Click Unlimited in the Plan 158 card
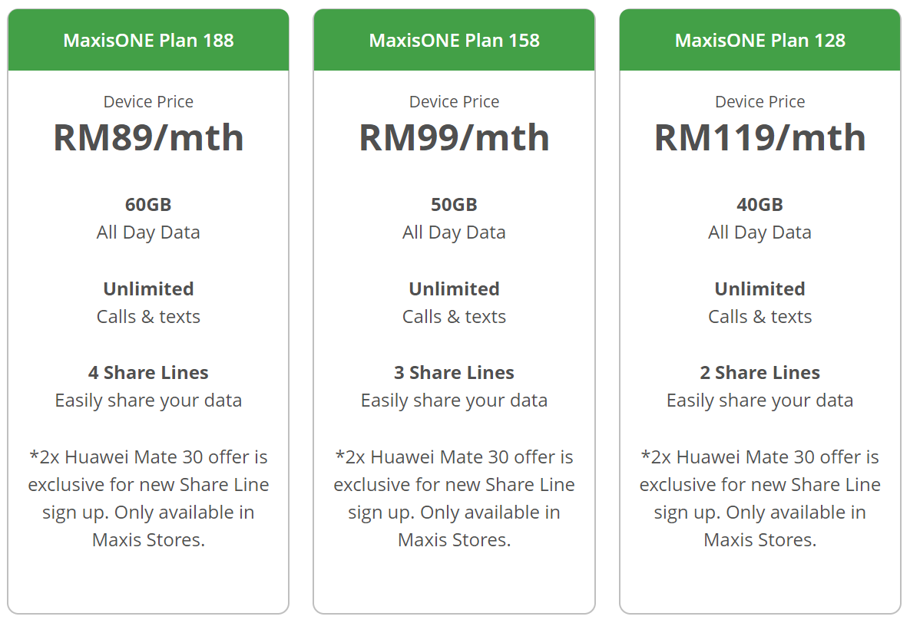The width and height of the screenshot is (910, 623). pyautogui.click(x=454, y=289)
